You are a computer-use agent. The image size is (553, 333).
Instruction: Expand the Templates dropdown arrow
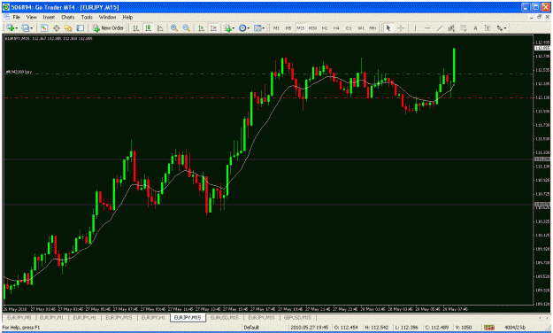click(264, 27)
